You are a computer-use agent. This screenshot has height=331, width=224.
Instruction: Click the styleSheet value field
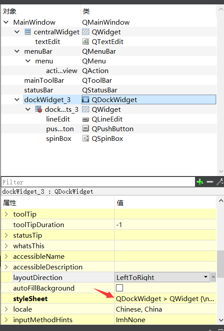[166, 298]
